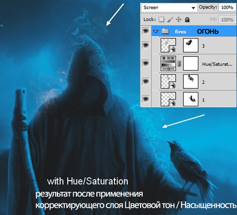
Task: Click the Lock: label
Action: click(150, 19)
